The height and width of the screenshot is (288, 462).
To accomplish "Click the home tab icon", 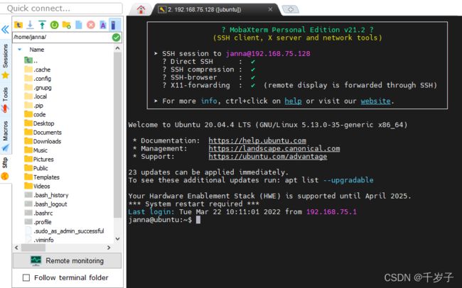I will tap(141, 9).
